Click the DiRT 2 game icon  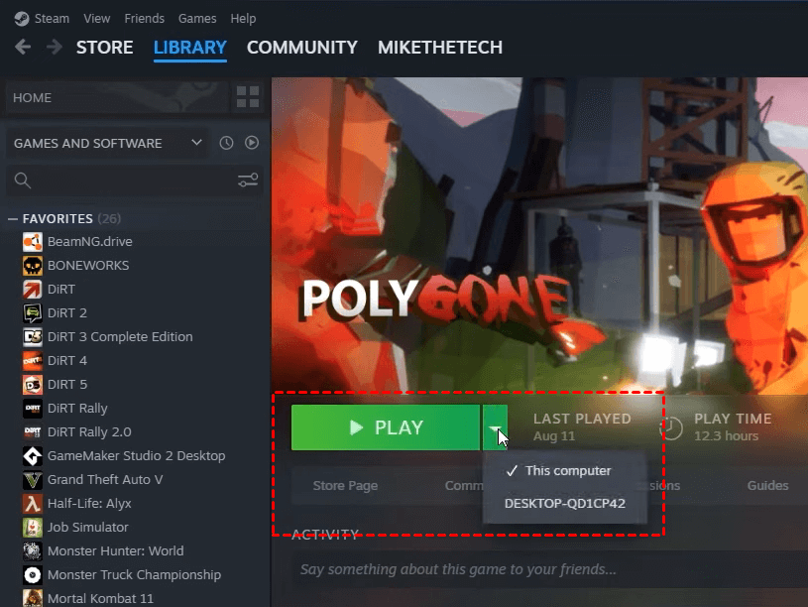tap(33, 313)
